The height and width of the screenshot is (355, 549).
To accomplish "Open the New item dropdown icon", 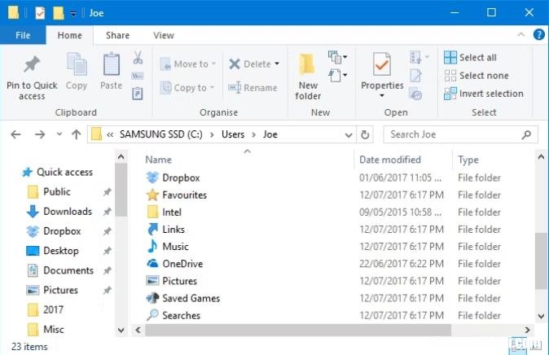I will click(337, 57).
